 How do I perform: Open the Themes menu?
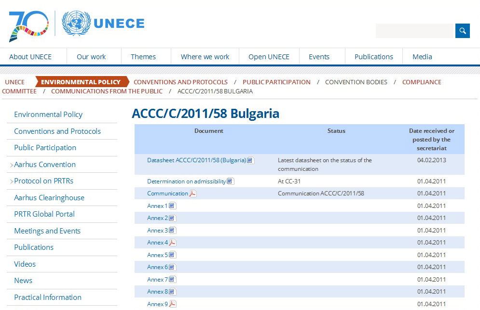click(x=143, y=57)
